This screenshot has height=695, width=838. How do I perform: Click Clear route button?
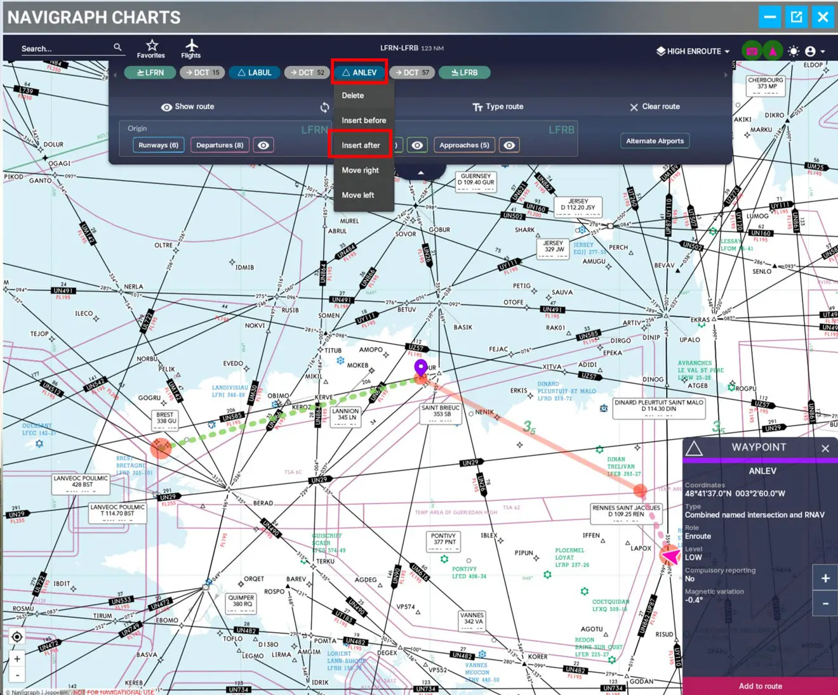click(655, 107)
